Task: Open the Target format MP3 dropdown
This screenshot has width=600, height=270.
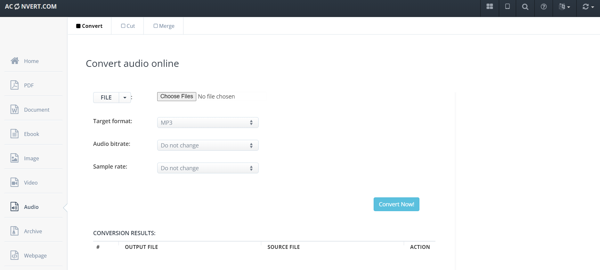Action: click(207, 123)
